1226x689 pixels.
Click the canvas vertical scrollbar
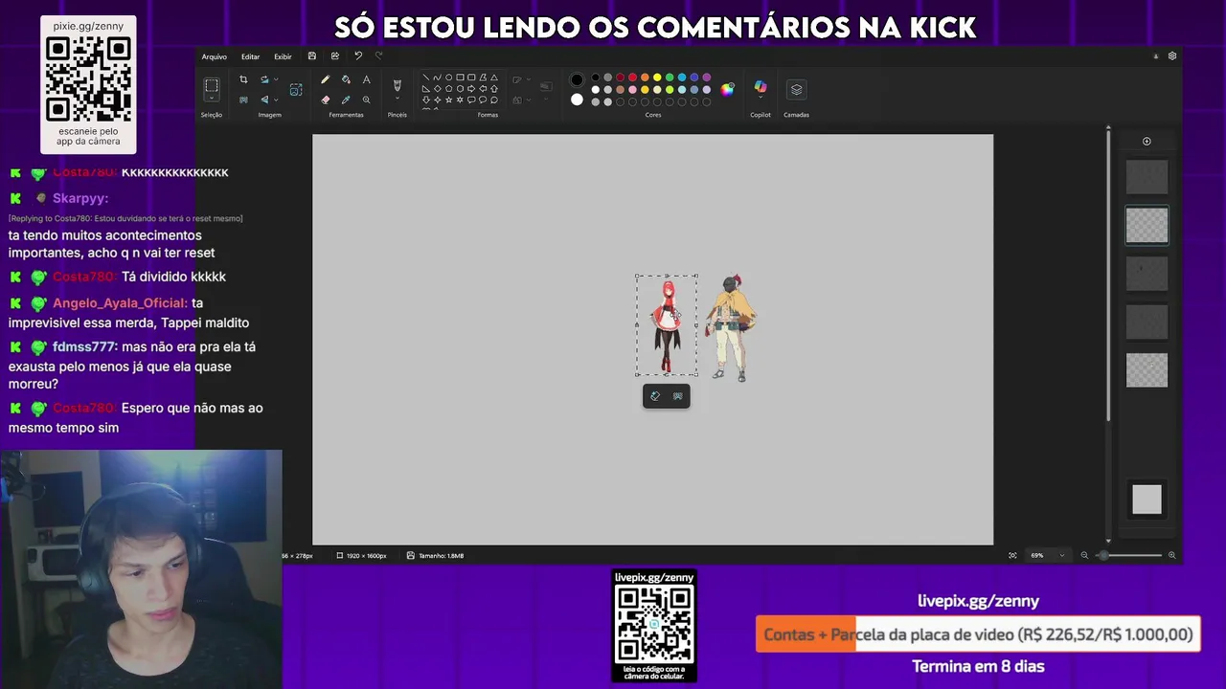point(1108,278)
